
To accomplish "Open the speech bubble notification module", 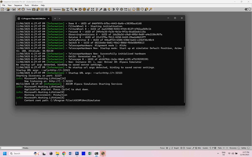I will [142, 9].
